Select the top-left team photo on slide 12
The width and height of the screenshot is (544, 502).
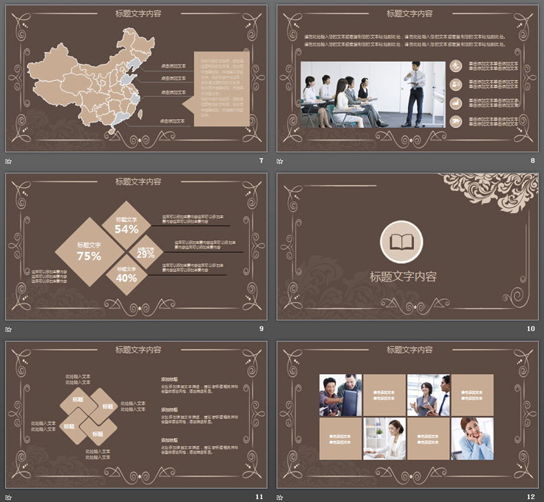point(340,395)
